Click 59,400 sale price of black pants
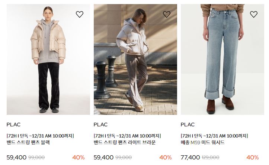 (16, 157)
